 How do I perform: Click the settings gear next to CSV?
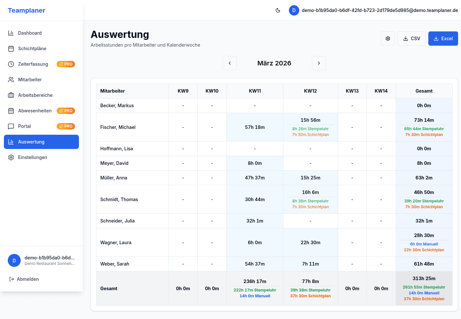coord(388,38)
